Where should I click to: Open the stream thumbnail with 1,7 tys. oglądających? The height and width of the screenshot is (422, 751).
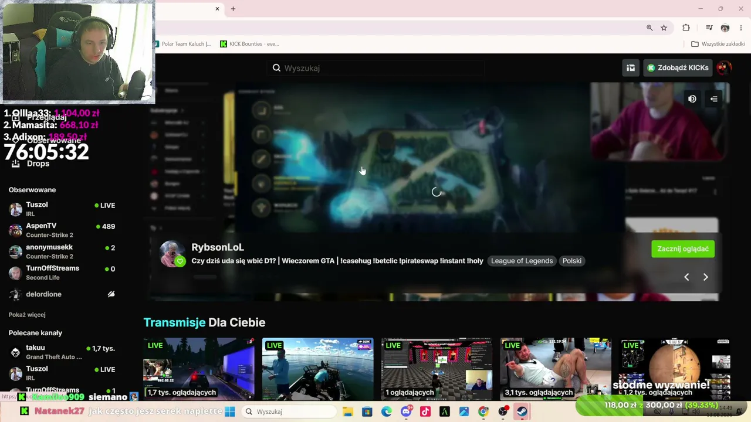pos(199,369)
